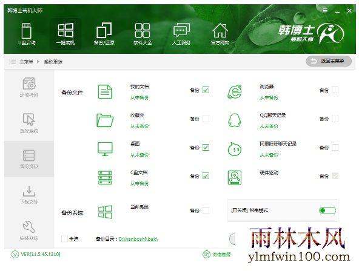The image size is (359, 274).
Task: Click the 备份文件 section label
Action: pos(72,93)
